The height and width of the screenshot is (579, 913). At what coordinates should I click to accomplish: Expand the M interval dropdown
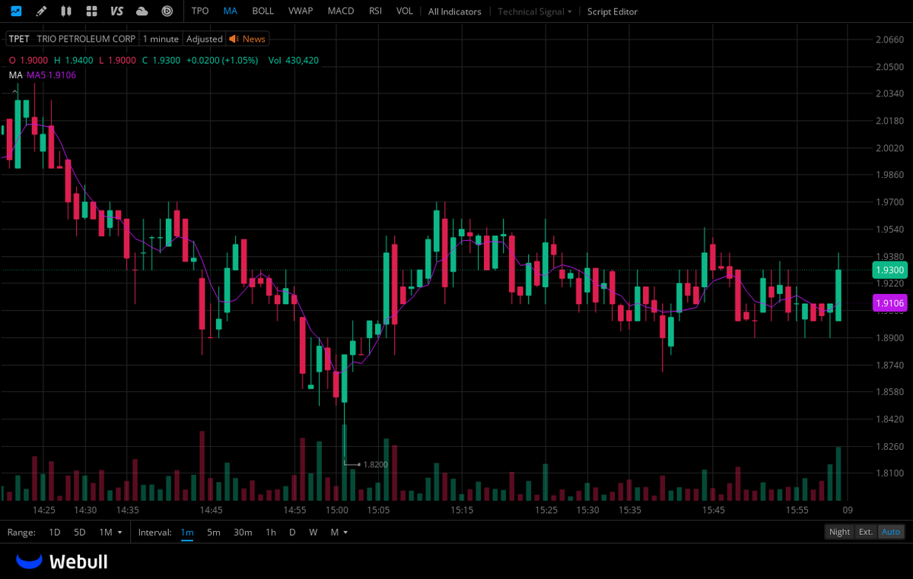coord(339,532)
